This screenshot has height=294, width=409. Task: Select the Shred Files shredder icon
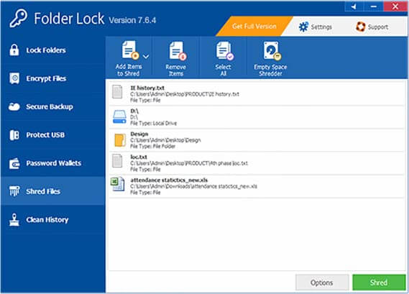(14, 191)
